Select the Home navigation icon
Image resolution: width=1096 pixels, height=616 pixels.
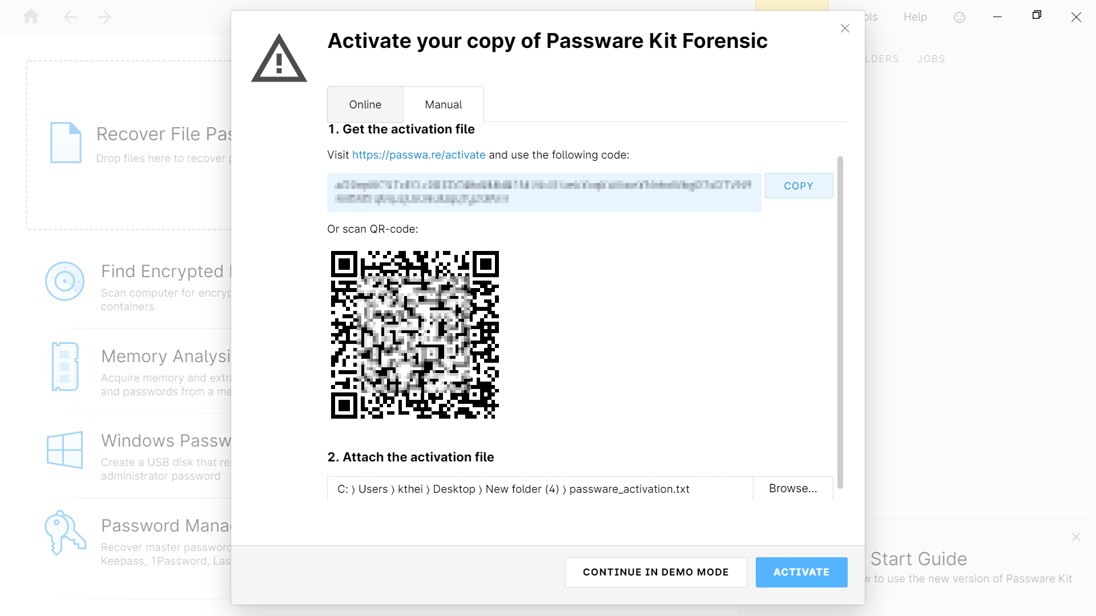point(31,17)
